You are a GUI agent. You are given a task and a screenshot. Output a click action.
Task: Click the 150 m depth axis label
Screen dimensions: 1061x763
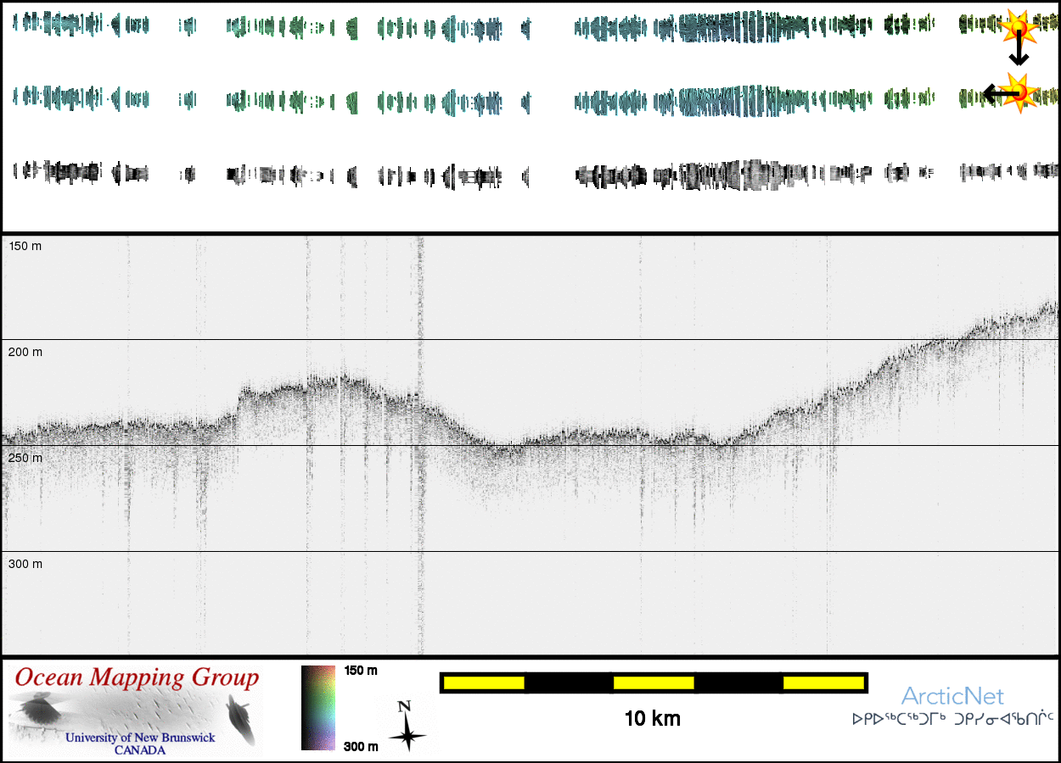[x=25, y=246]
